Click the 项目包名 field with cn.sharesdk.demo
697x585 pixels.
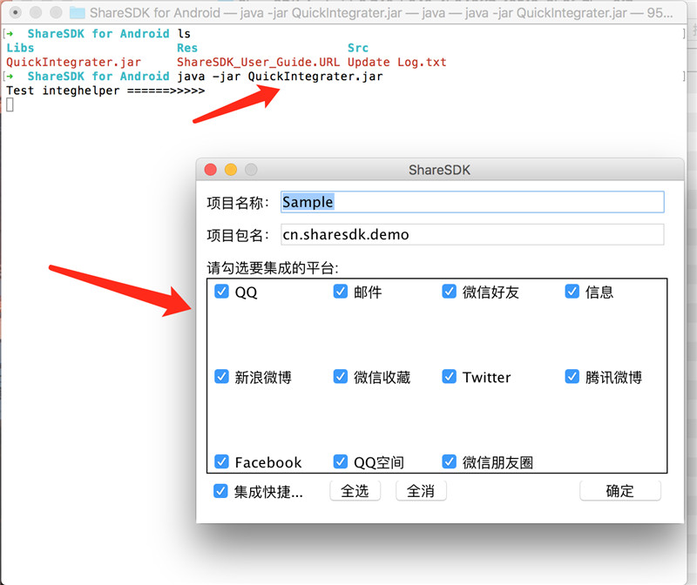pyautogui.click(x=472, y=234)
